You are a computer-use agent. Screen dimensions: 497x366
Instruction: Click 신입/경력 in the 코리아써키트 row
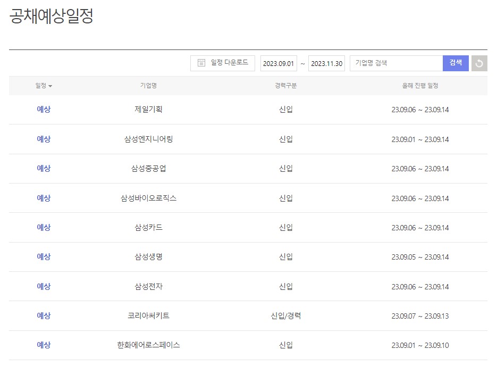pos(285,315)
